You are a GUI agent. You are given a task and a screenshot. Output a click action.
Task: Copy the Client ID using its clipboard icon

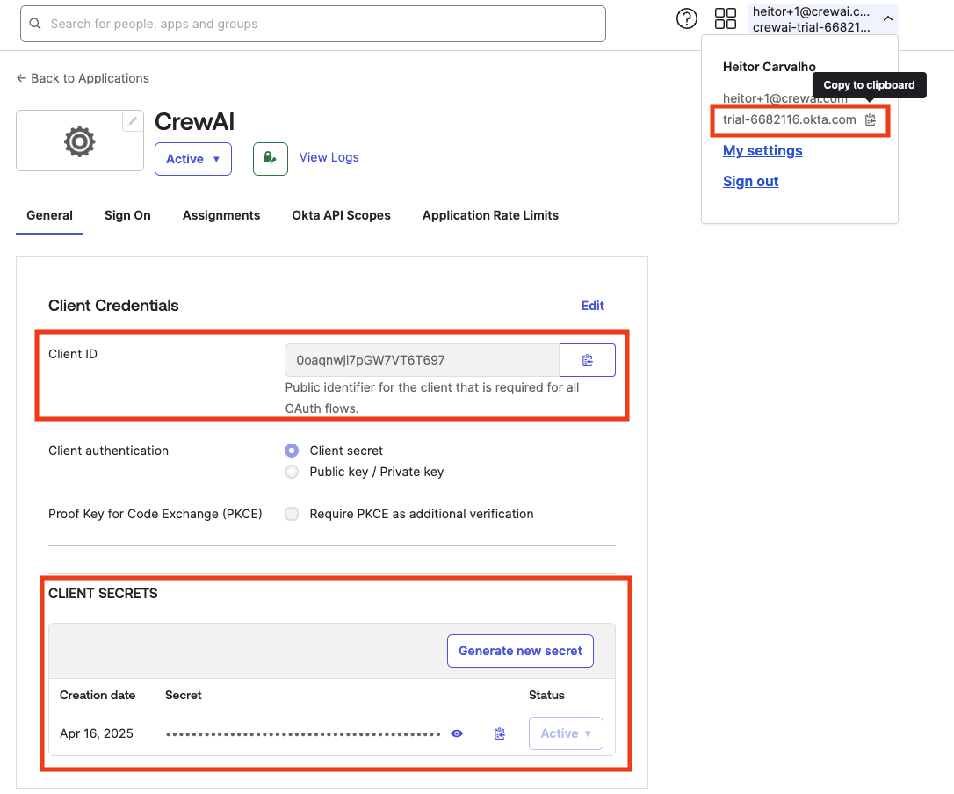coord(587,359)
